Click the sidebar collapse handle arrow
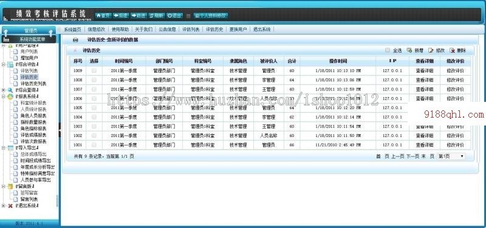This screenshot has height=228, width=486. tap(60, 130)
